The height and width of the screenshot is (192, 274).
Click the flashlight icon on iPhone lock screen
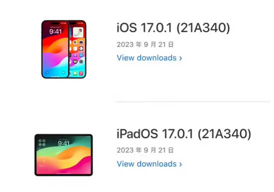[47, 72]
